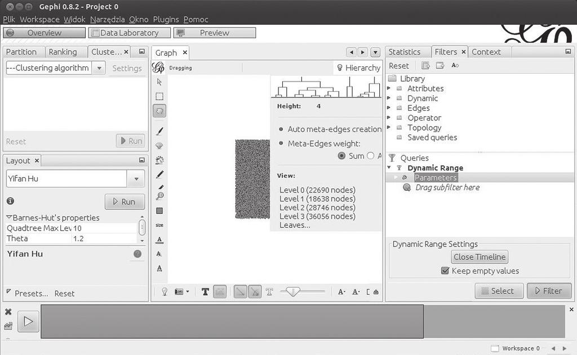The height and width of the screenshot is (355, 577).
Task: Expand the Topology filter folder
Action: (389, 128)
